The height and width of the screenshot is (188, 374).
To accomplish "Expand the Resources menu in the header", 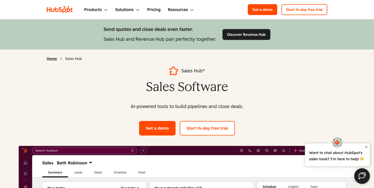I will (x=180, y=10).
